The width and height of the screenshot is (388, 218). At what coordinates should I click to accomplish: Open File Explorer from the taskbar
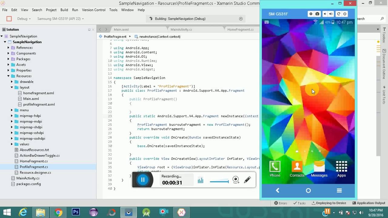pos(41,212)
